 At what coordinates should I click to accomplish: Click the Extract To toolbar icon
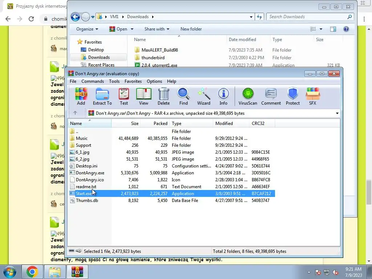coord(102,96)
